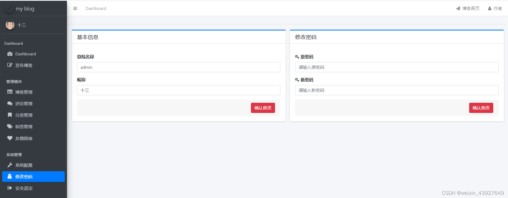The width and height of the screenshot is (508, 198).
Task: Confirm basic info with the 确认修改 button
Action: (x=263, y=108)
